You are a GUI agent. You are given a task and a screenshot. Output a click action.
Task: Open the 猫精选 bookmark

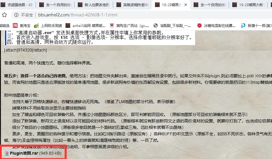click(x=5, y=25)
